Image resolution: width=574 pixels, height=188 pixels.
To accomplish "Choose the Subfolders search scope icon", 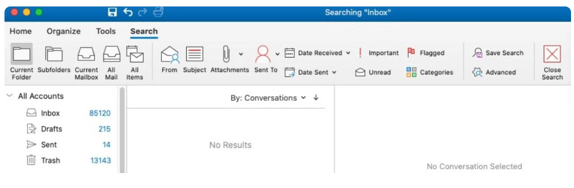I will 54,55.
